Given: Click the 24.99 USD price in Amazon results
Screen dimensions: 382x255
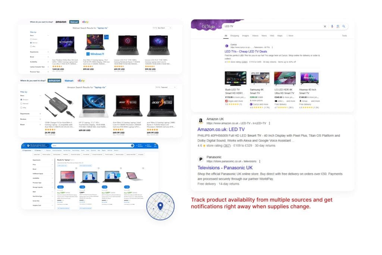Looking at the screenshot, I should pos(50,133).
